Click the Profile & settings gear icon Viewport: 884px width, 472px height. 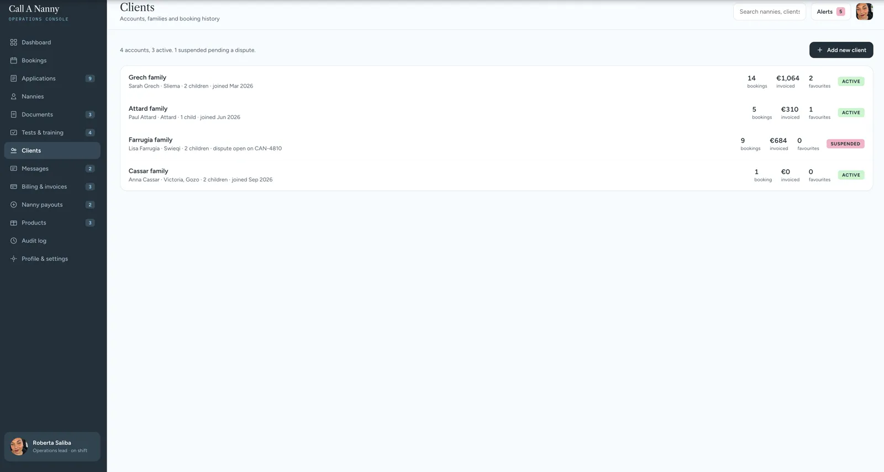tap(14, 259)
